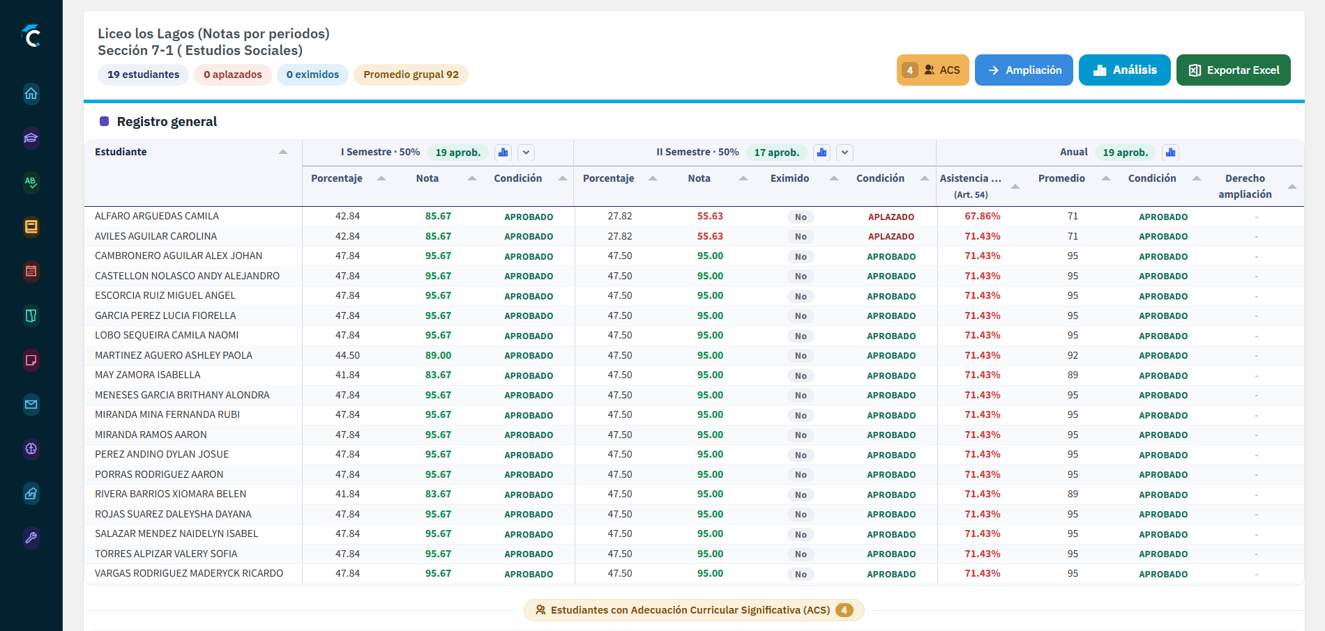Click the 0 eximidos badge
The width and height of the screenshot is (1325, 631).
[x=312, y=75]
